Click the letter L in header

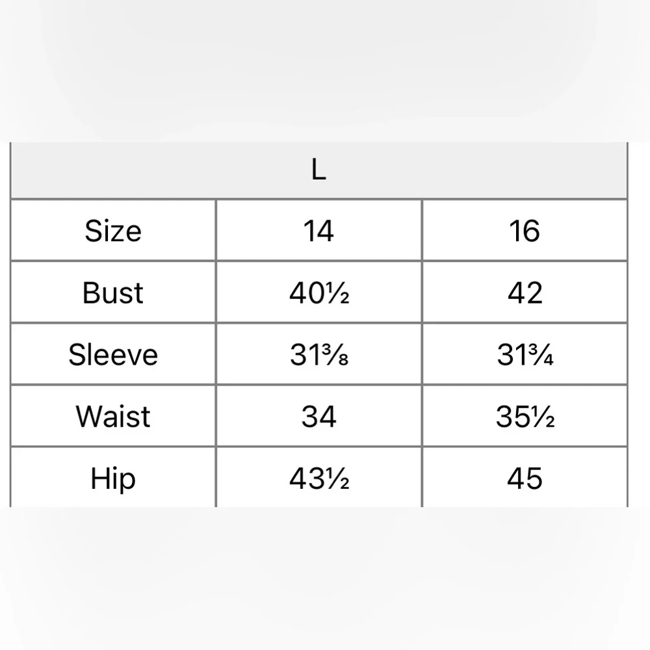(x=318, y=170)
